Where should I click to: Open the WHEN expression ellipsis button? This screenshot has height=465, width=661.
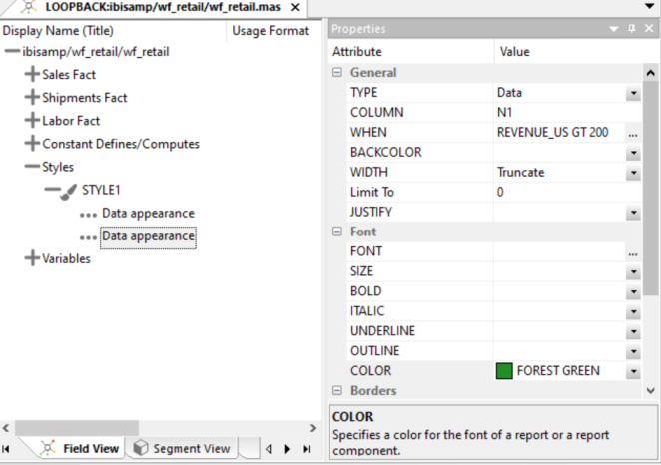633,133
